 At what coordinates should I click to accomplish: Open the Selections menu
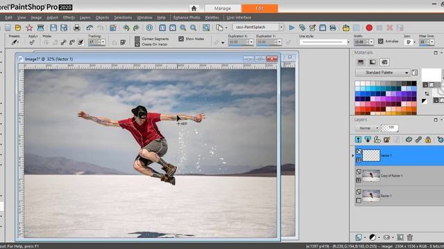click(123, 17)
